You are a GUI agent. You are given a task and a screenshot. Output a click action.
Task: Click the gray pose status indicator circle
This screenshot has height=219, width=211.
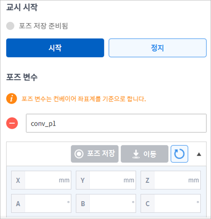coord(11,26)
